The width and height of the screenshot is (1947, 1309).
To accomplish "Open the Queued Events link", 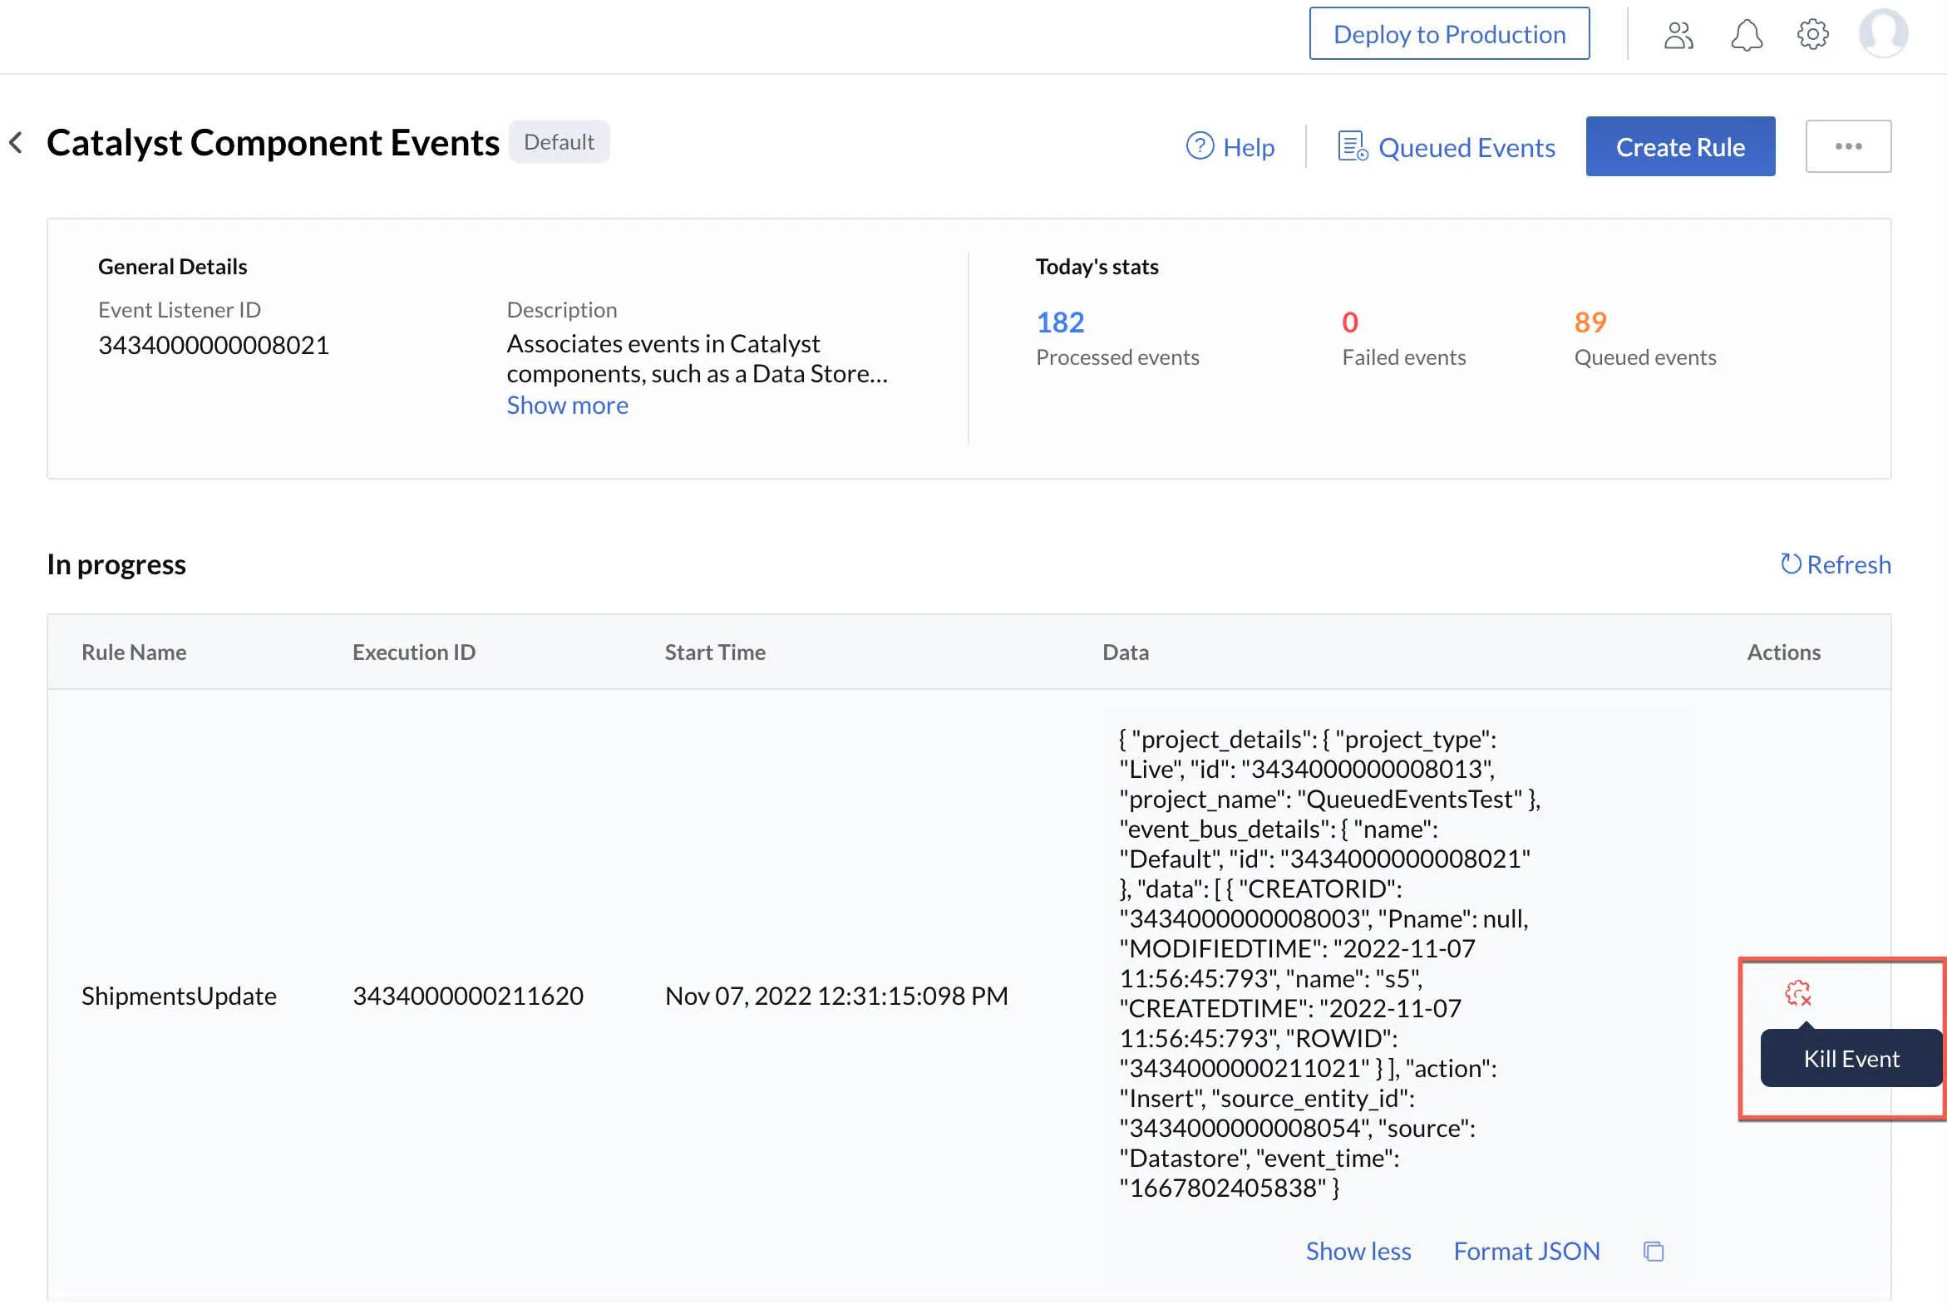I will (x=1466, y=147).
